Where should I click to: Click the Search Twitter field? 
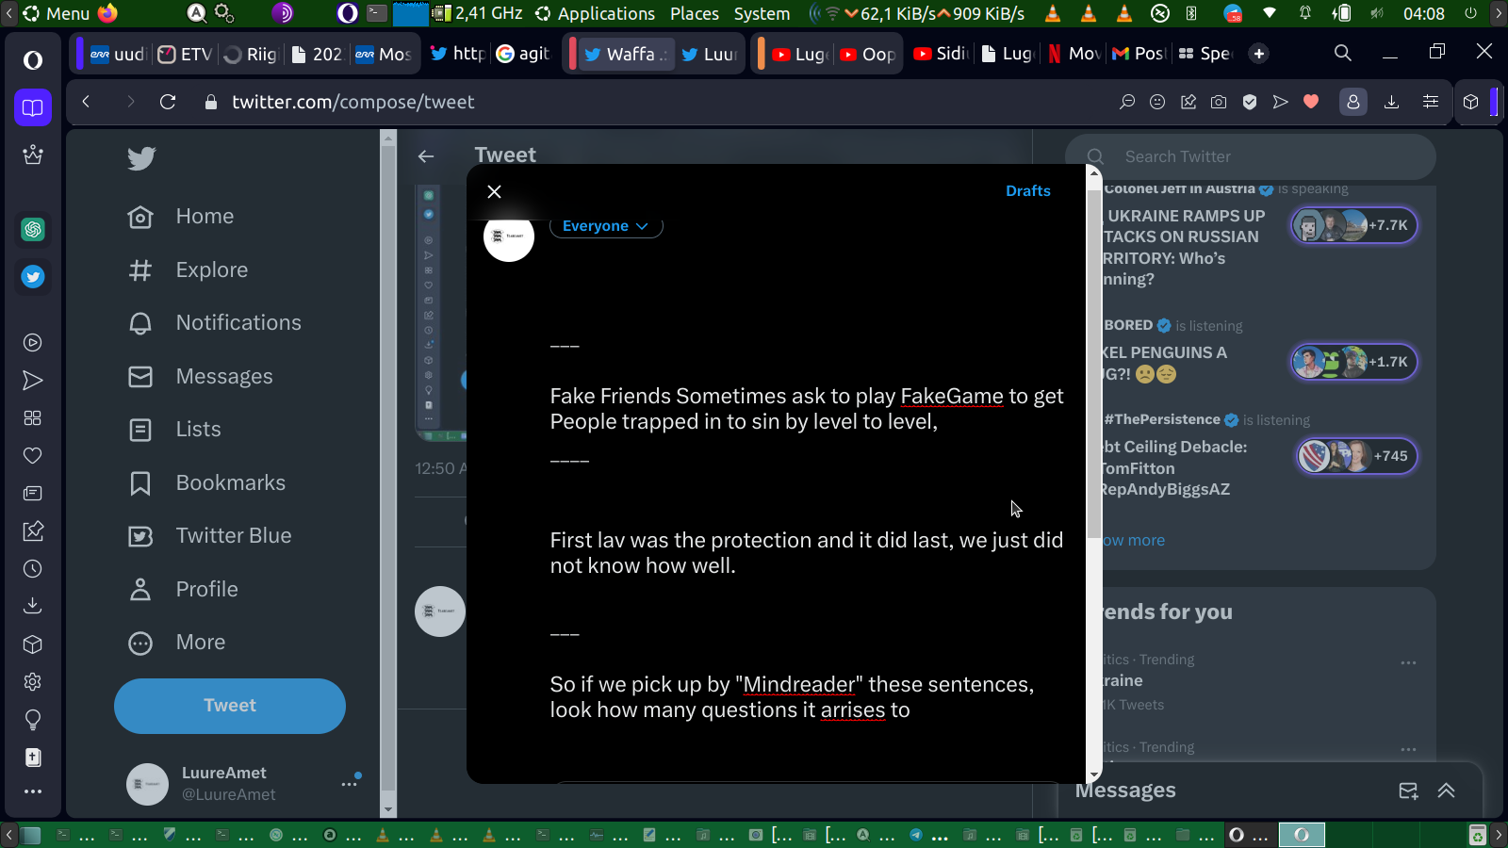pyautogui.click(x=1251, y=157)
